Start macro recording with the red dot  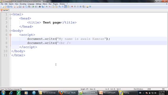(x=72, y=7)
